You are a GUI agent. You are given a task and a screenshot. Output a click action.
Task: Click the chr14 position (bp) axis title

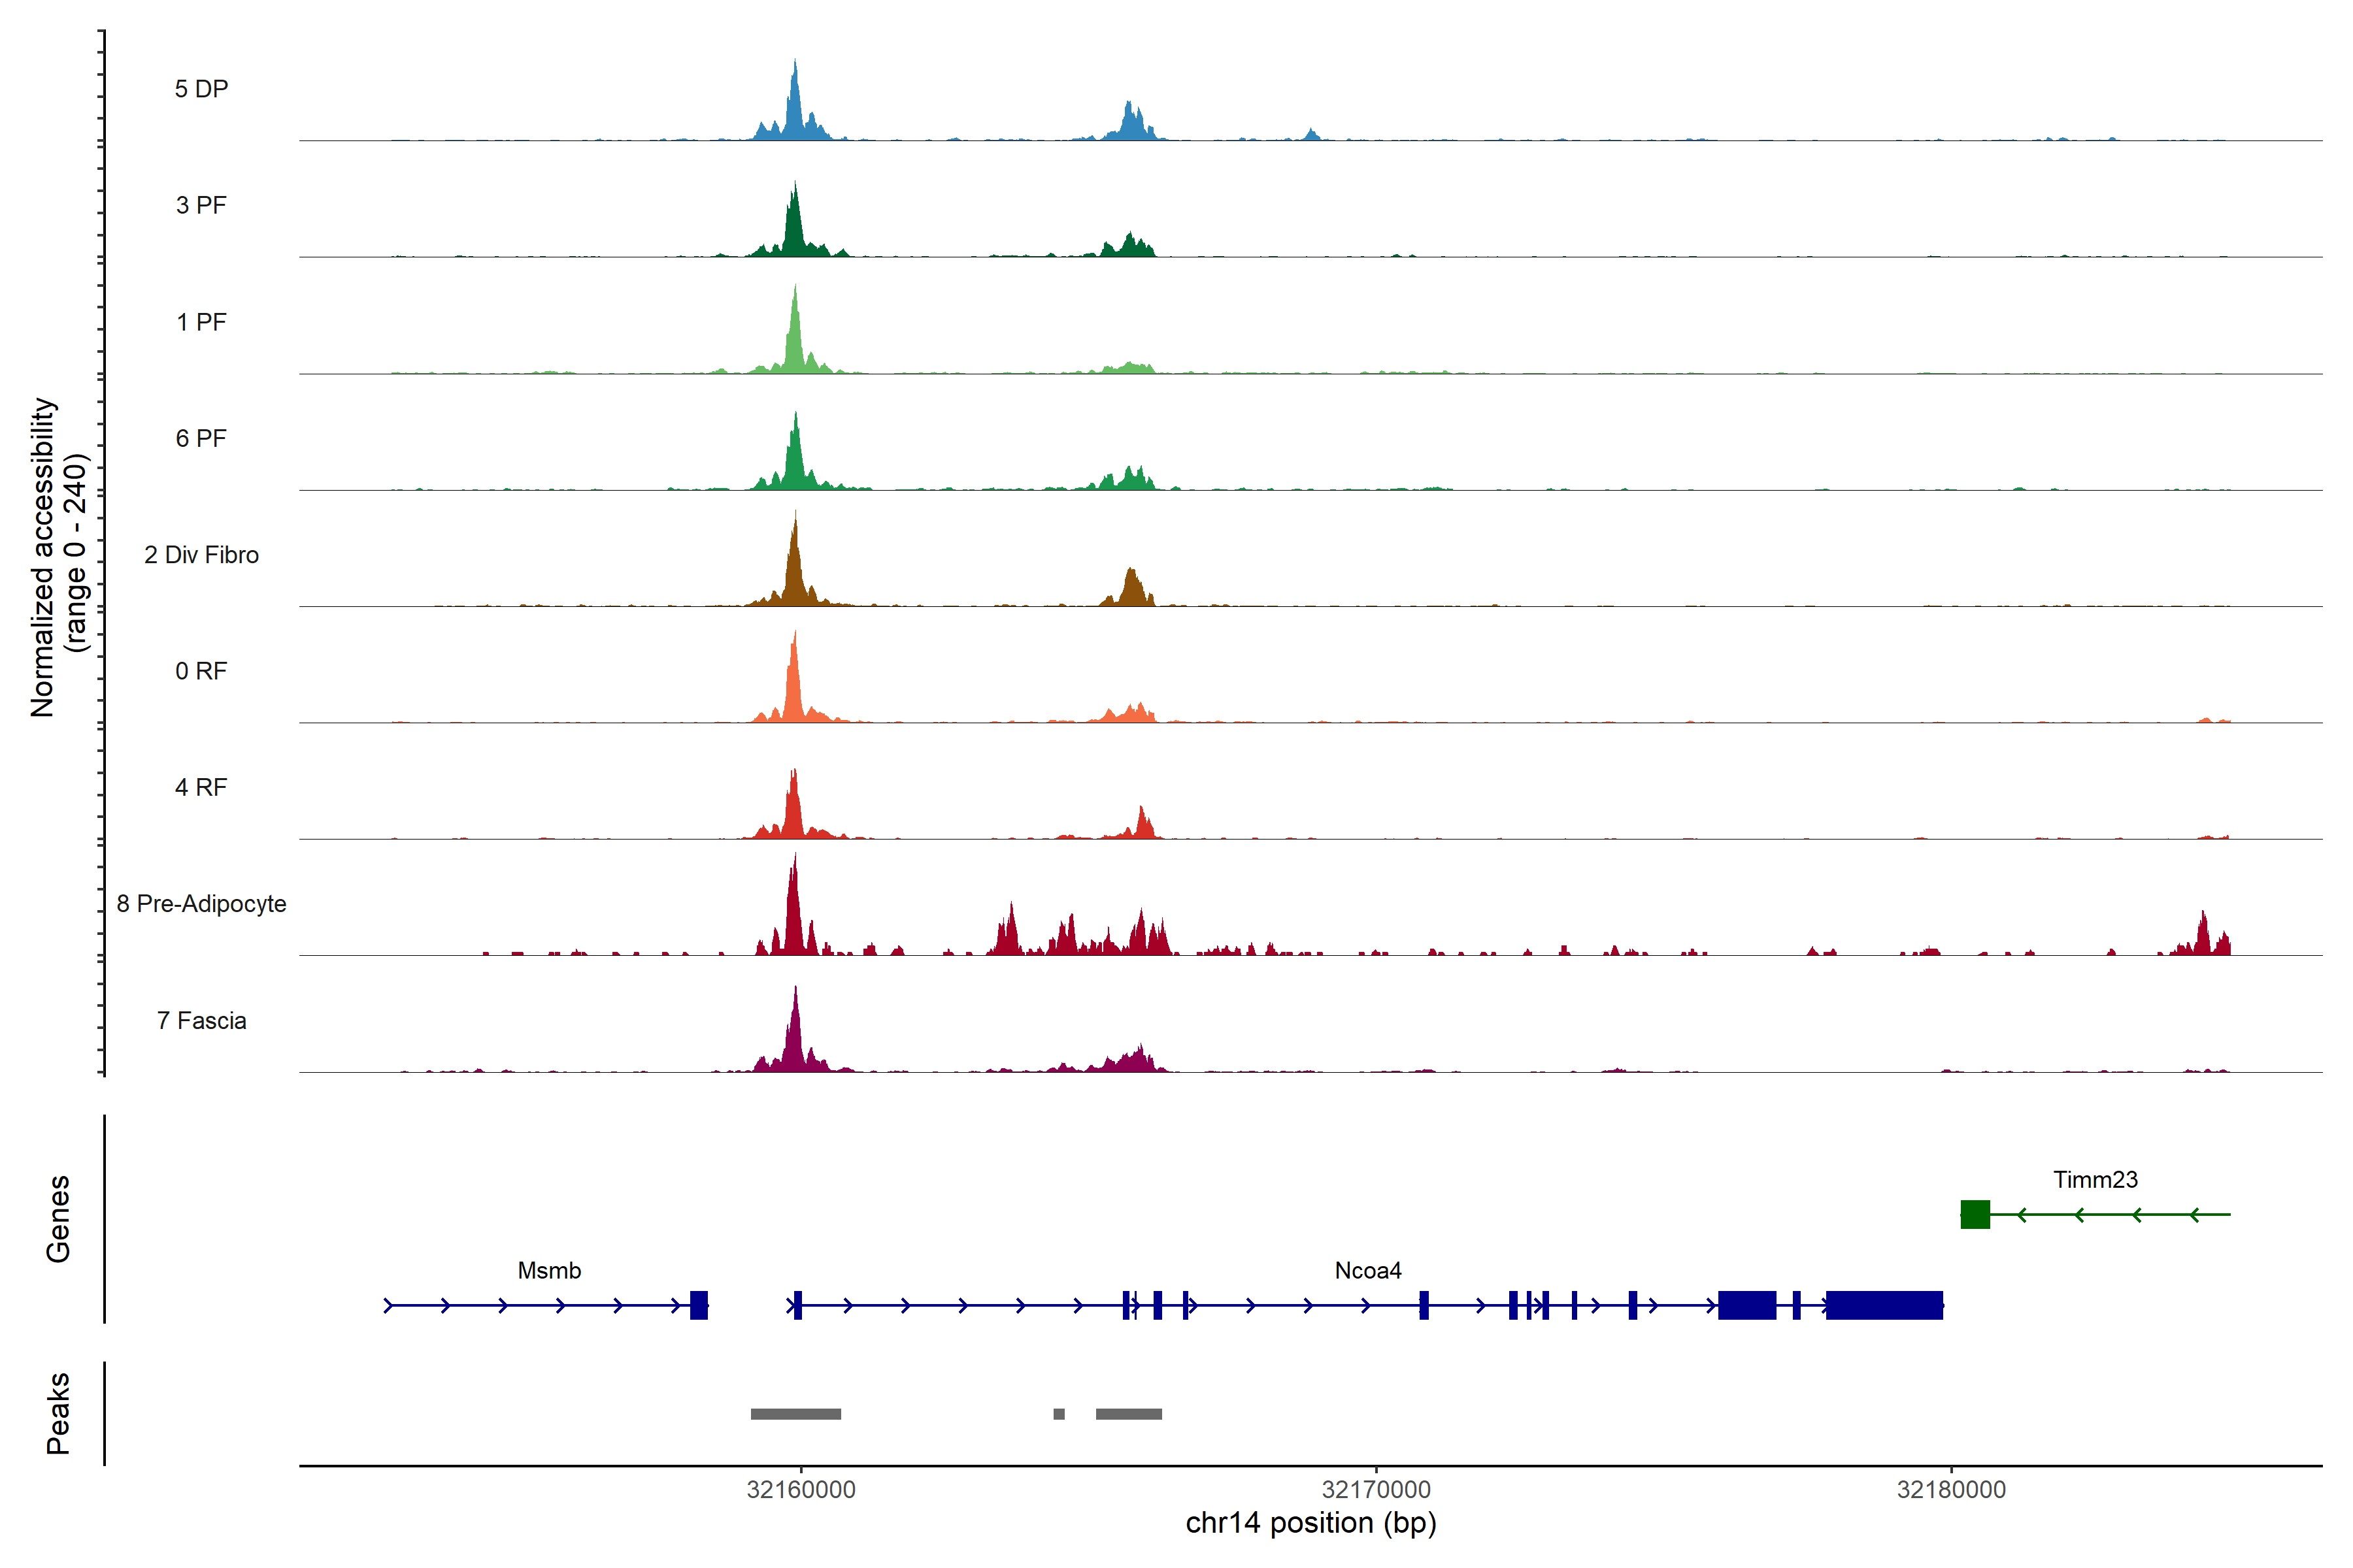[x=1310, y=1523]
